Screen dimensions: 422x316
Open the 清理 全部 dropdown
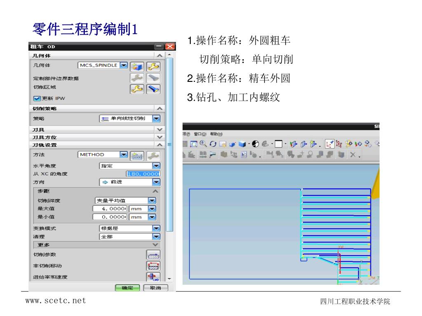click(x=156, y=237)
